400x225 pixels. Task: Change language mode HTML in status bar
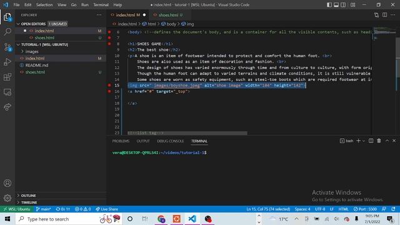click(x=343, y=209)
